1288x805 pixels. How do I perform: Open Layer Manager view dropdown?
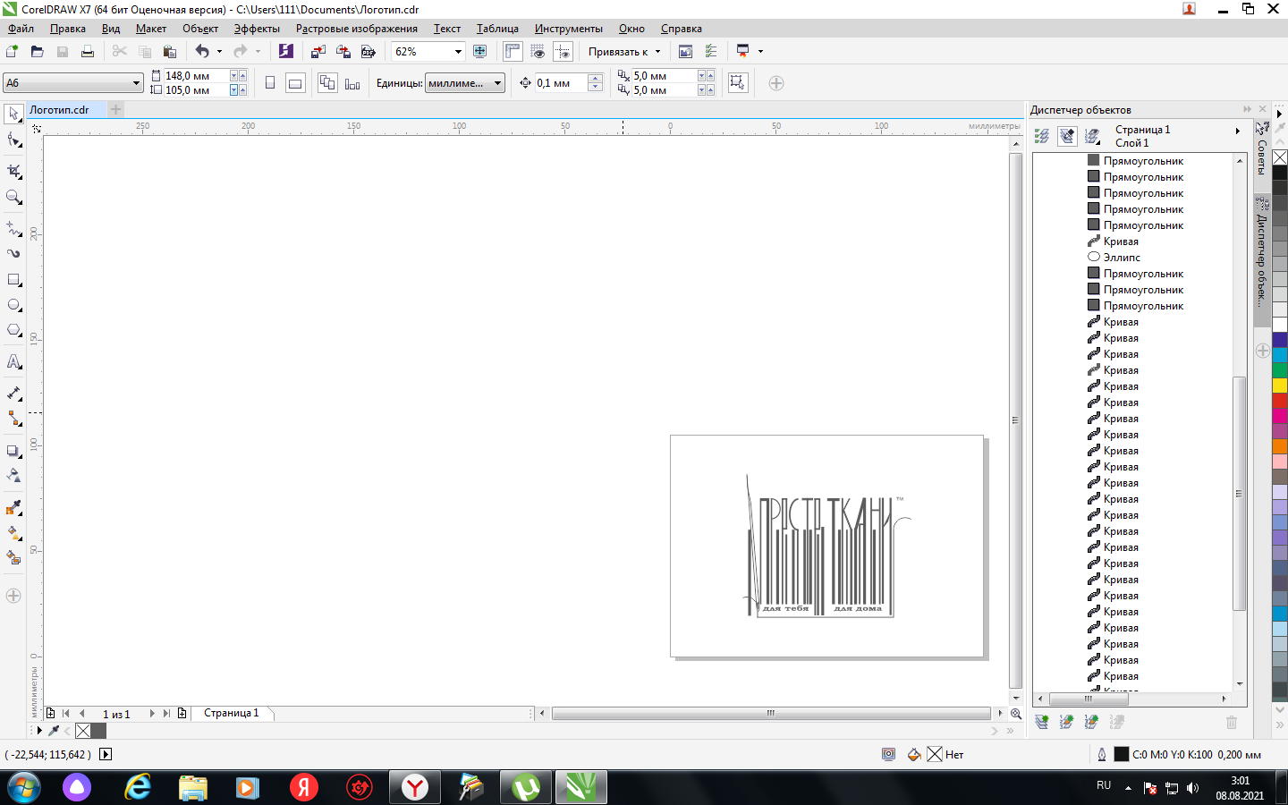1092,136
